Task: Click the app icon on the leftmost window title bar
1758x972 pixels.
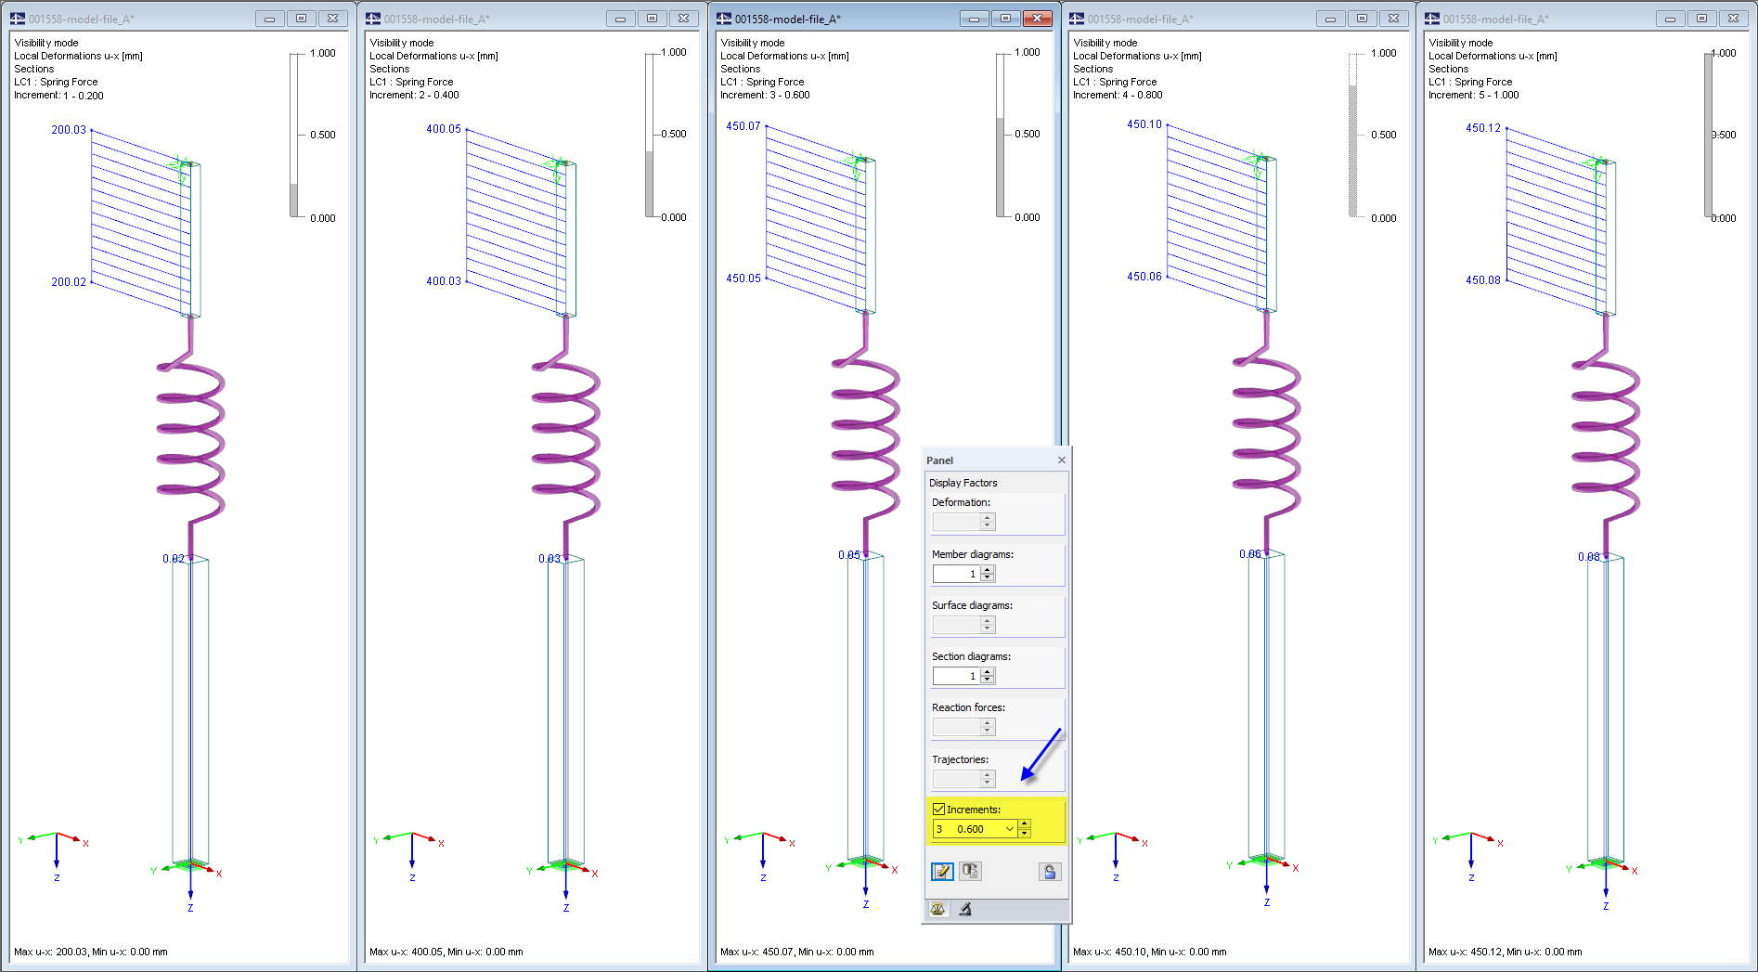Action: coord(19,17)
